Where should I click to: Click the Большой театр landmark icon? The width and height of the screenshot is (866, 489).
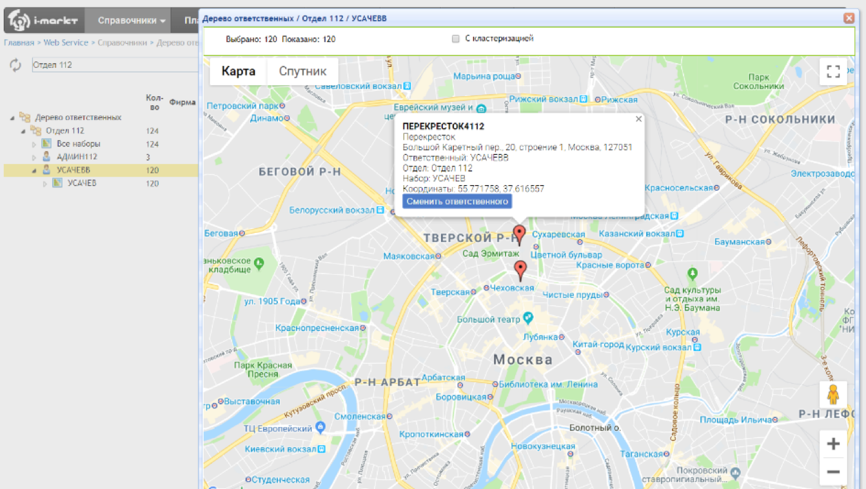[529, 317]
